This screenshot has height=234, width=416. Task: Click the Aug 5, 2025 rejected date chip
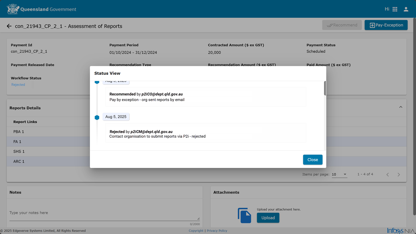(x=116, y=117)
